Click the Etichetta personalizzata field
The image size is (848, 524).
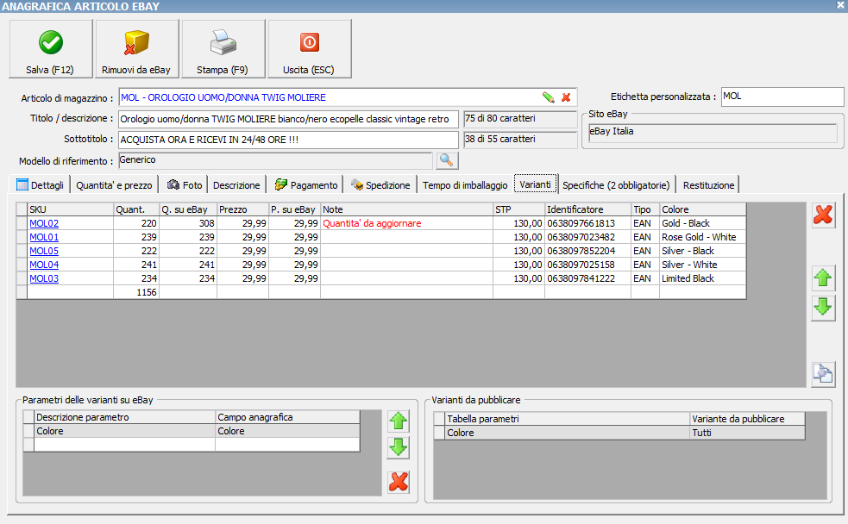tap(782, 97)
